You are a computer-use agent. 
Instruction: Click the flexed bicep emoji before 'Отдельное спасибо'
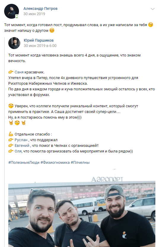(x=11, y=134)
